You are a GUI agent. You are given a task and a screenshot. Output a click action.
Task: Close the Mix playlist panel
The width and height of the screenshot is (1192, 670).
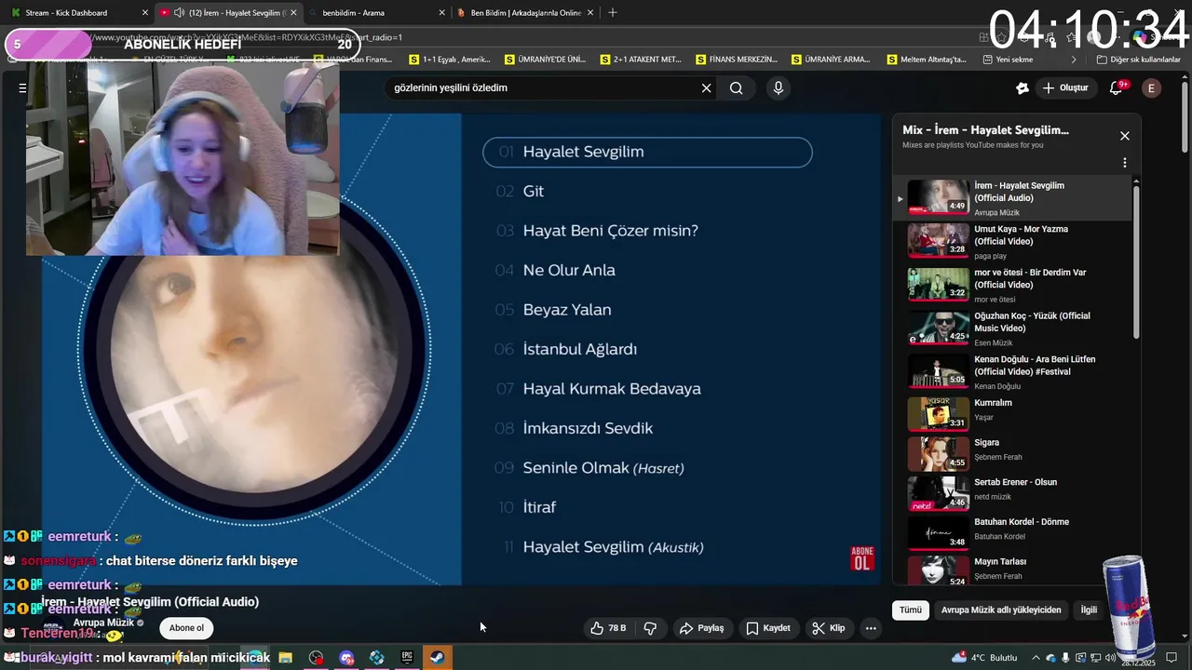1125,136
